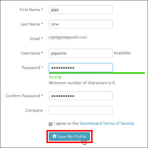Focus the Last Name field containing zine

point(81,24)
